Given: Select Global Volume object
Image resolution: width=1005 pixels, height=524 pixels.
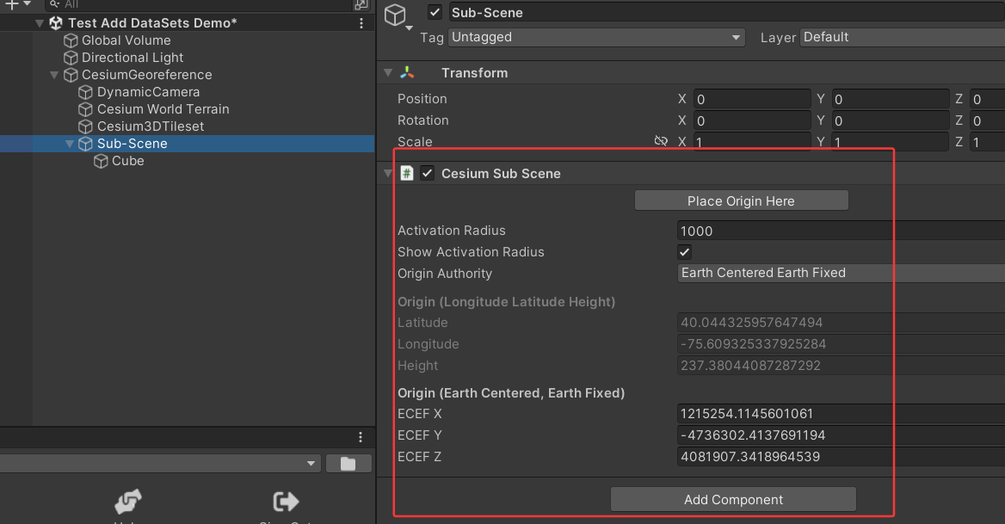Looking at the screenshot, I should click(126, 40).
